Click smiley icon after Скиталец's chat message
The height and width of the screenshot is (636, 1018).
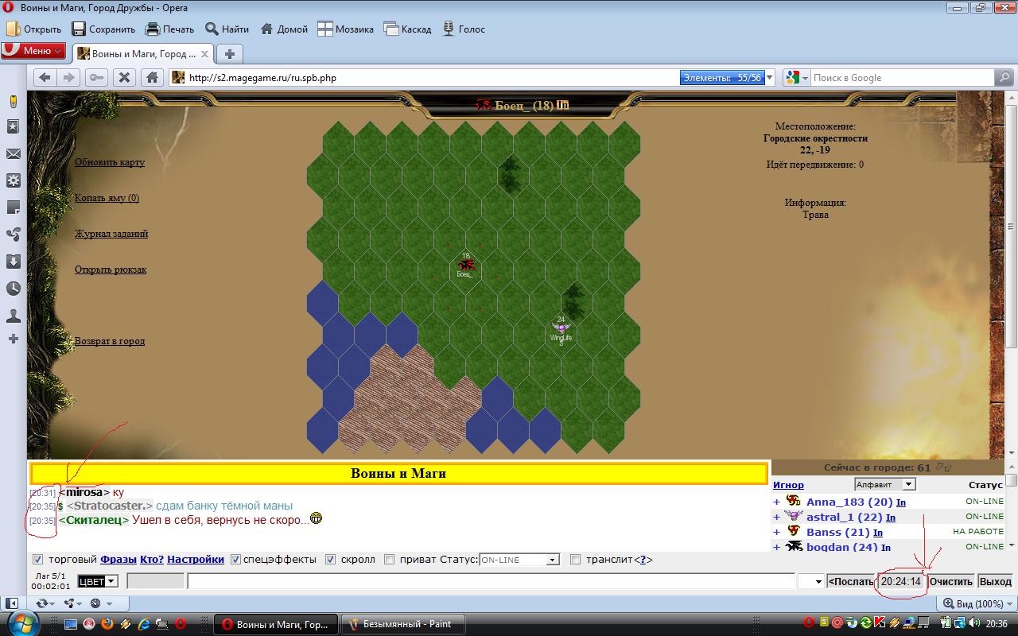[x=317, y=519]
